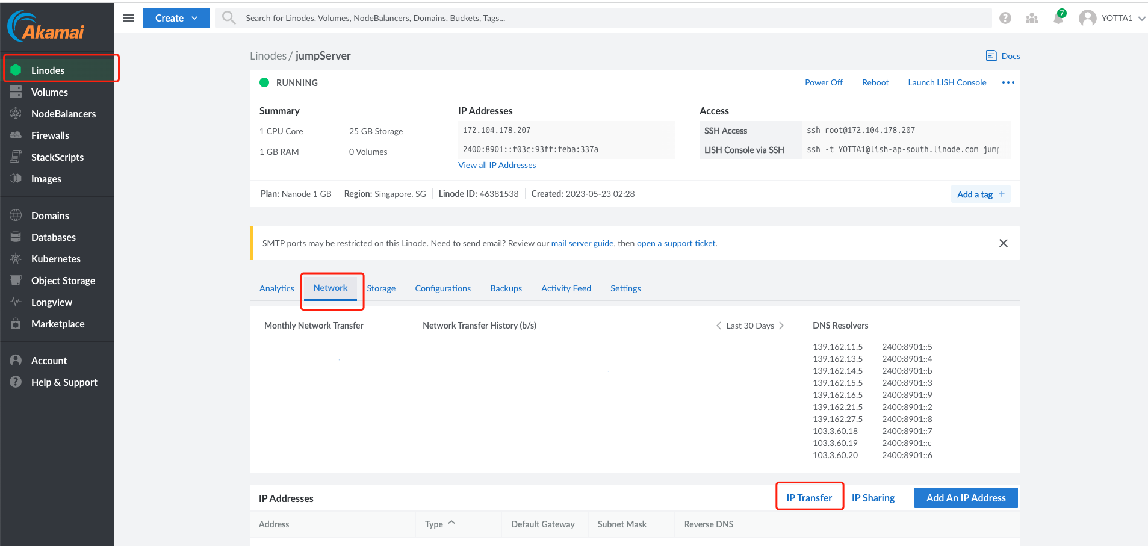Switch to the Settings tab

click(625, 288)
